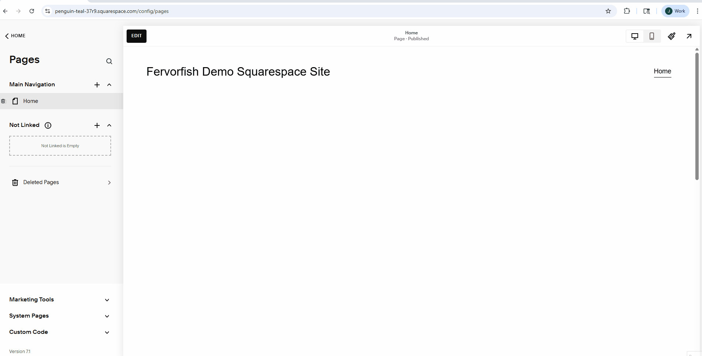Click the Marketing Tools label
Viewport: 702px width, 356px height.
(32, 300)
